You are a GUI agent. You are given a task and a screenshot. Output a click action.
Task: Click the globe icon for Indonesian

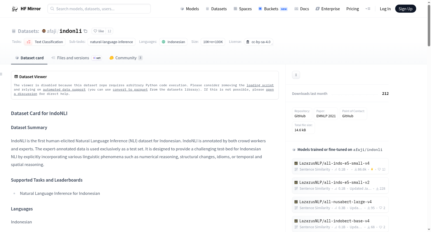(164, 42)
